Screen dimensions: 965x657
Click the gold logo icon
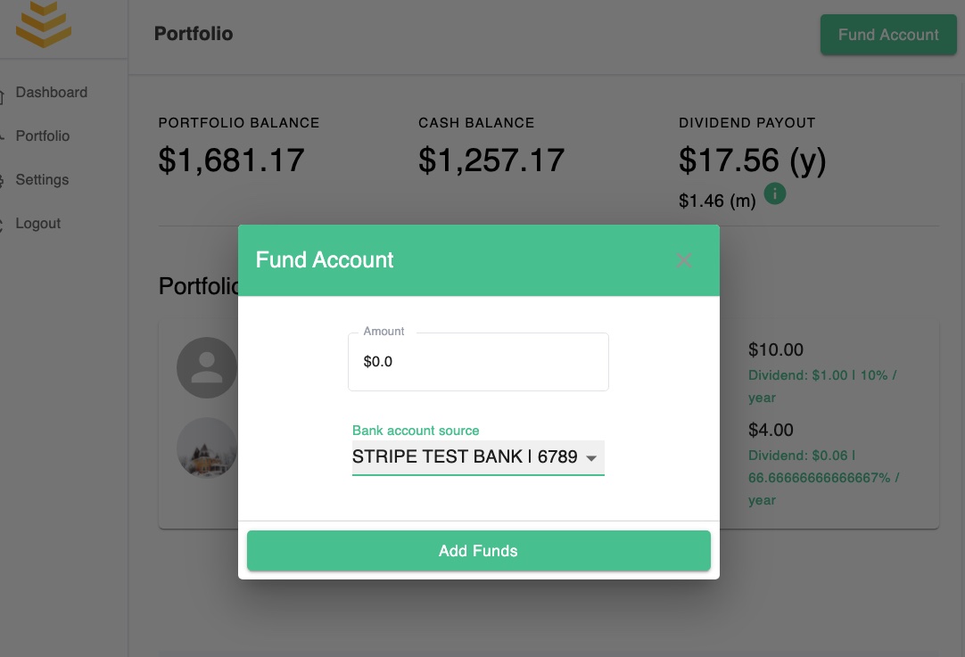coord(43,24)
